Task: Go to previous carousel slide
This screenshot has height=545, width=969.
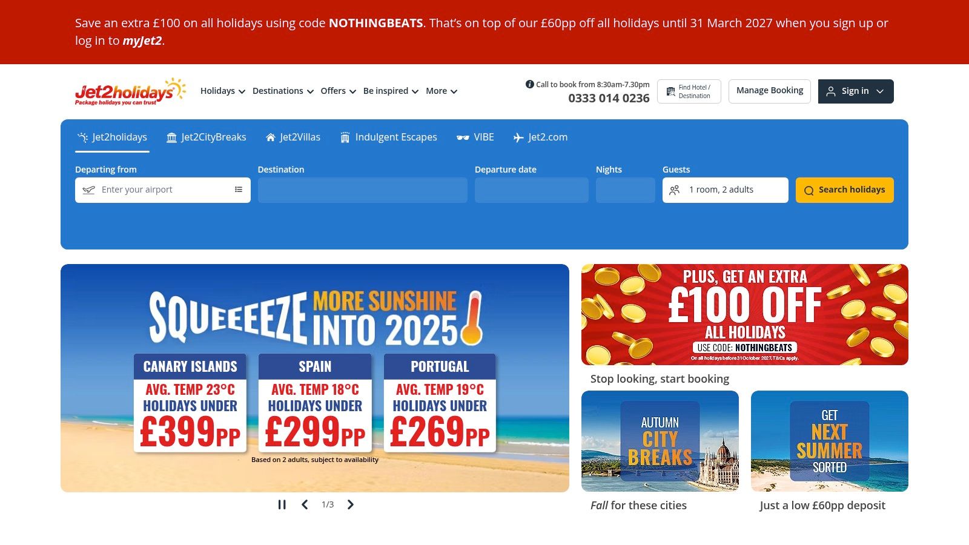Action: [x=305, y=504]
